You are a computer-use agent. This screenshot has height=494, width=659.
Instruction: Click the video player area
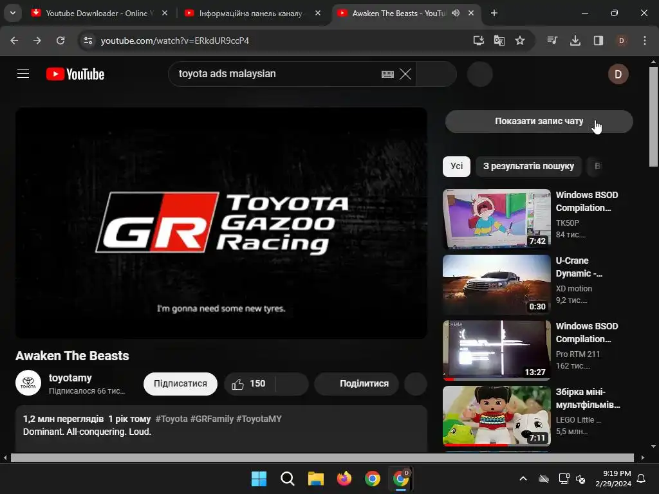(221, 223)
